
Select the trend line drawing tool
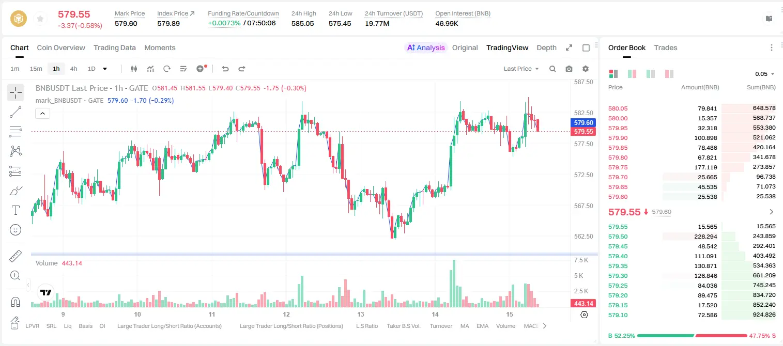(16, 112)
